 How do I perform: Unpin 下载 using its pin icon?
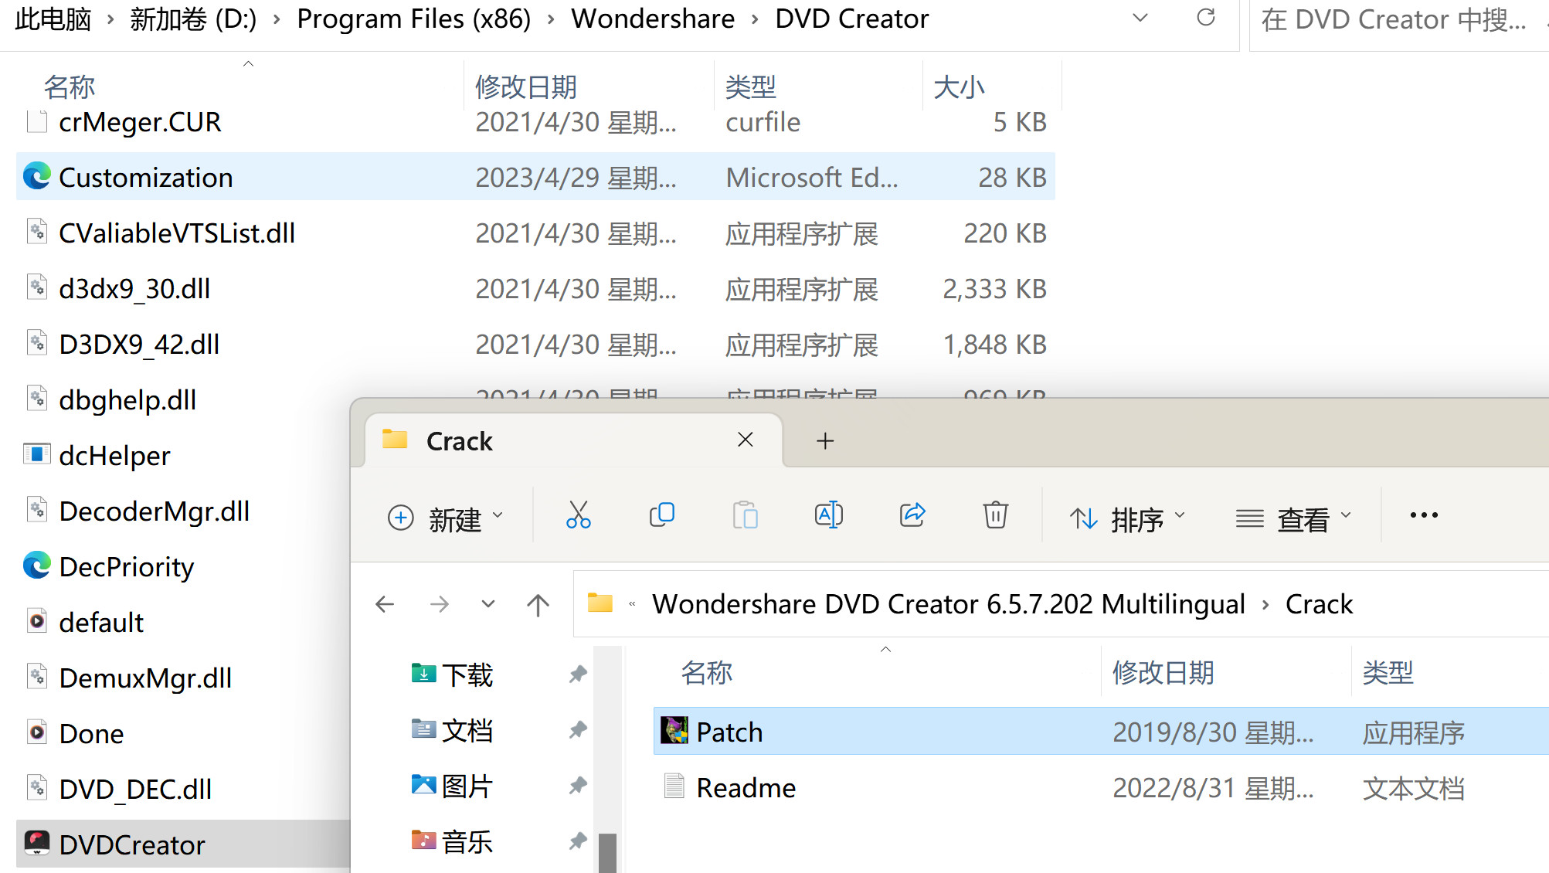click(578, 674)
